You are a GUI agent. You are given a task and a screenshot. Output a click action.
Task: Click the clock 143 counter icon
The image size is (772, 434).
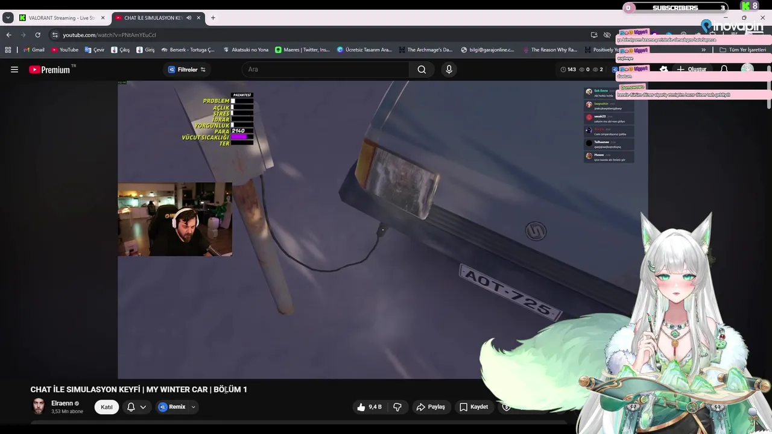click(x=568, y=69)
